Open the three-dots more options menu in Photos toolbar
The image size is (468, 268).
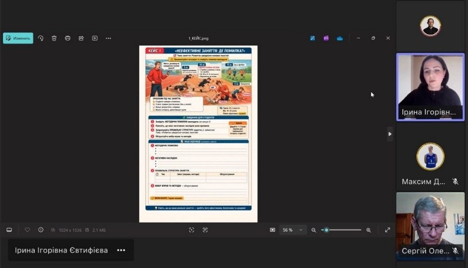(108, 38)
